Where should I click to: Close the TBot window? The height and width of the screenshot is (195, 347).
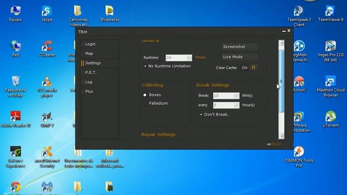289,31
